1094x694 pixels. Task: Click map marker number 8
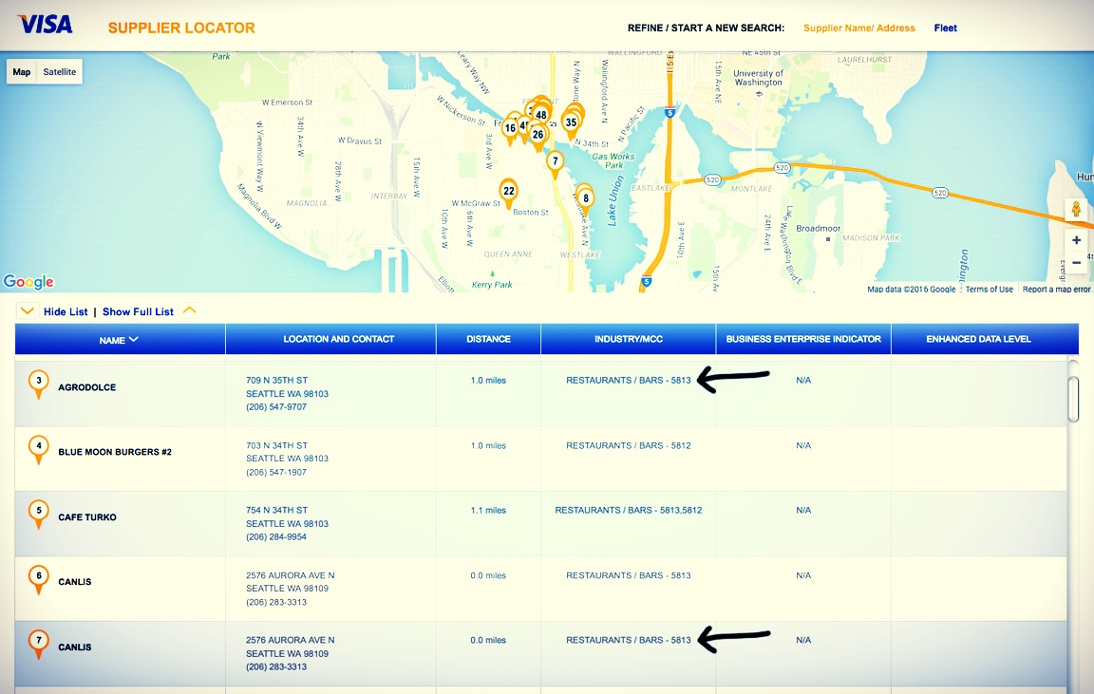[585, 198]
